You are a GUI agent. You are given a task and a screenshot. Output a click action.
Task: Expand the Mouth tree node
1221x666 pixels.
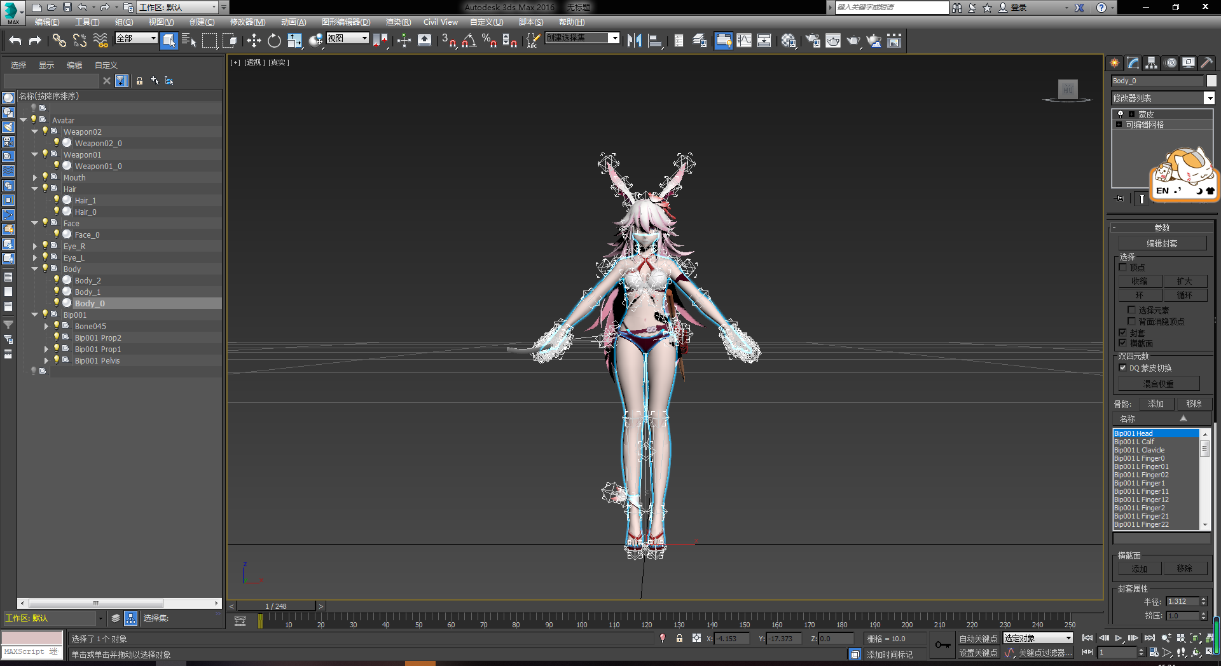(35, 177)
